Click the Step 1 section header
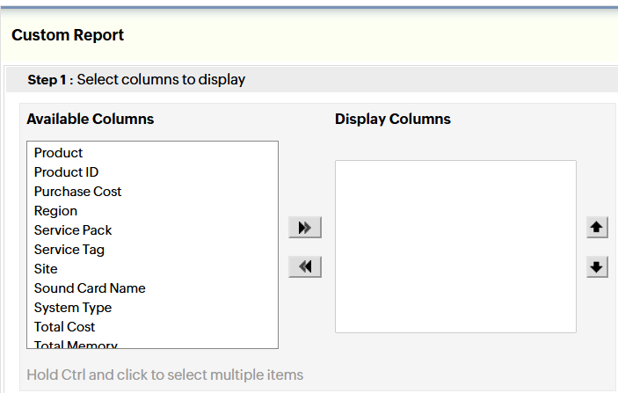The image size is (618, 393). pyautogui.click(x=136, y=80)
